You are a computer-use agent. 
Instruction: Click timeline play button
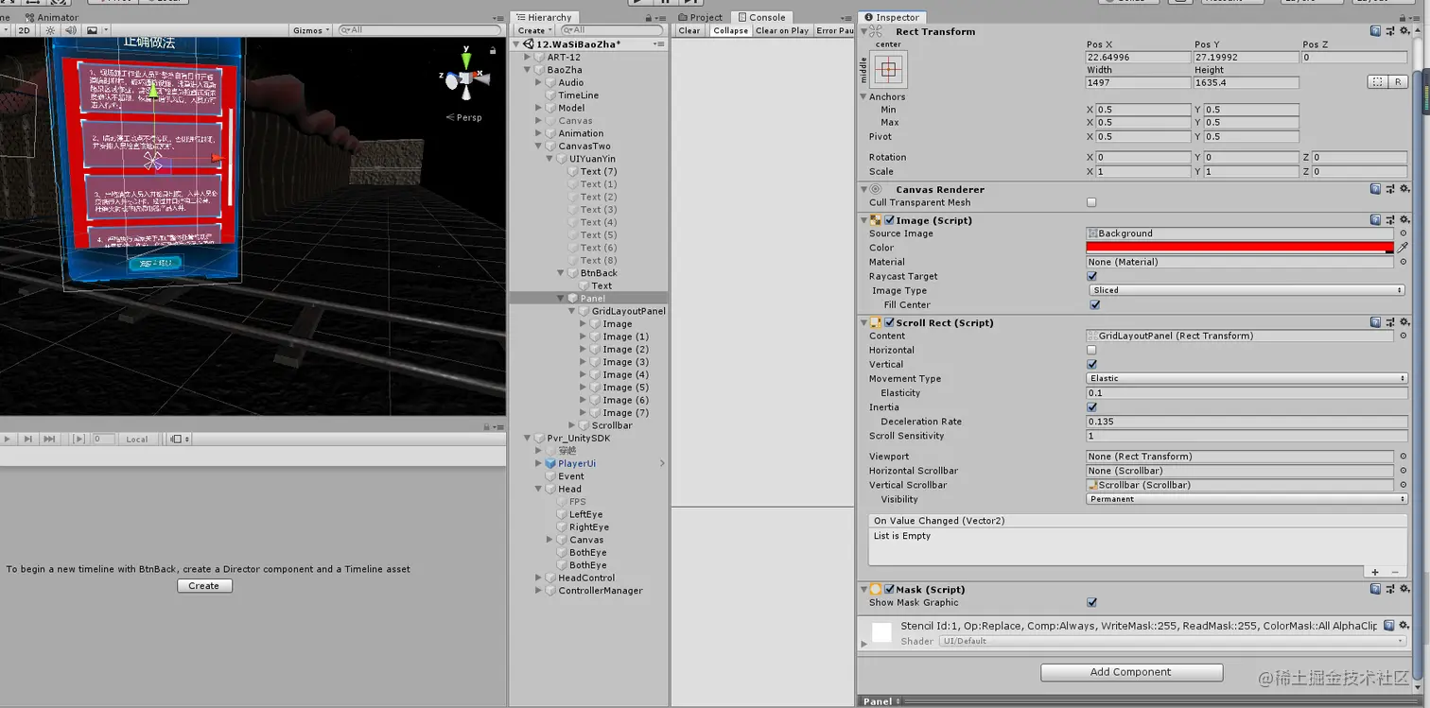pyautogui.click(x=8, y=439)
